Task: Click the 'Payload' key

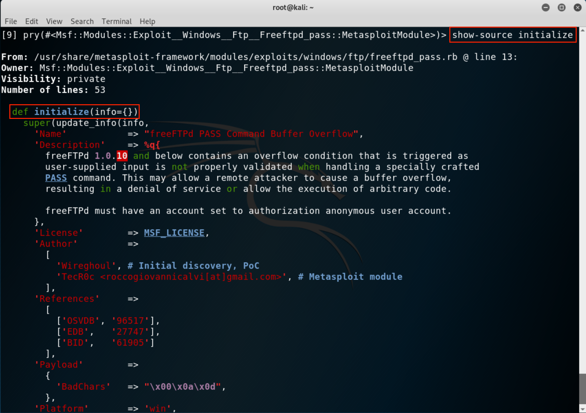Action: pyautogui.click(x=59, y=364)
